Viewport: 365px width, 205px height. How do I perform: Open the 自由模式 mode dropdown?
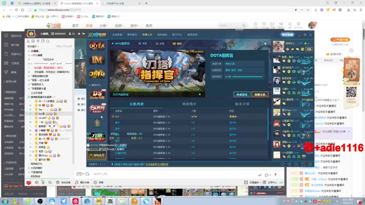pos(33,46)
